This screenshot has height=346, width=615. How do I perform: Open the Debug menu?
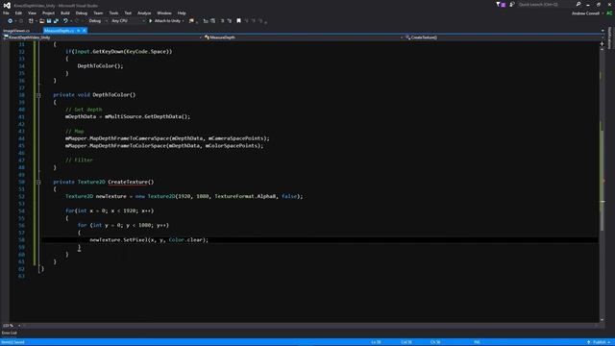click(82, 12)
